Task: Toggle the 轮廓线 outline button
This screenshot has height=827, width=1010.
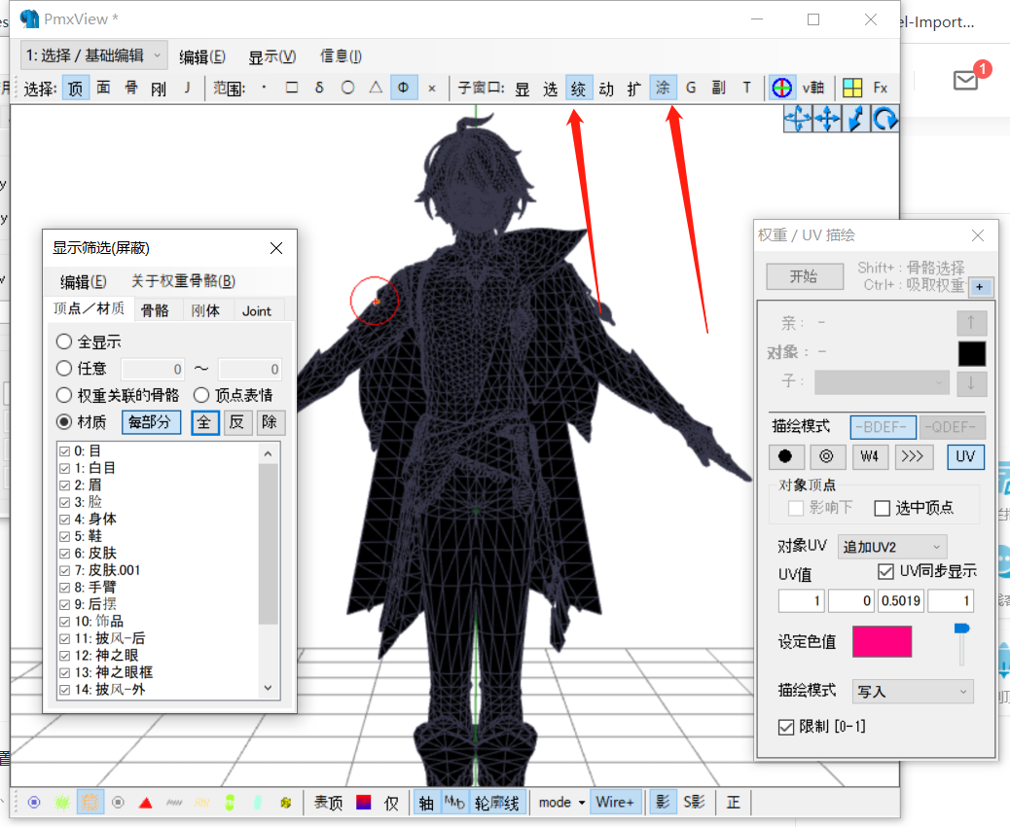Action: (498, 803)
